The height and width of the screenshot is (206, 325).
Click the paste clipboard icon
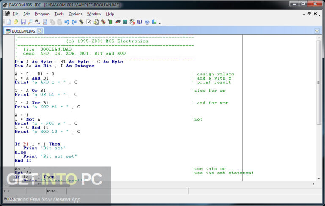[60, 22]
